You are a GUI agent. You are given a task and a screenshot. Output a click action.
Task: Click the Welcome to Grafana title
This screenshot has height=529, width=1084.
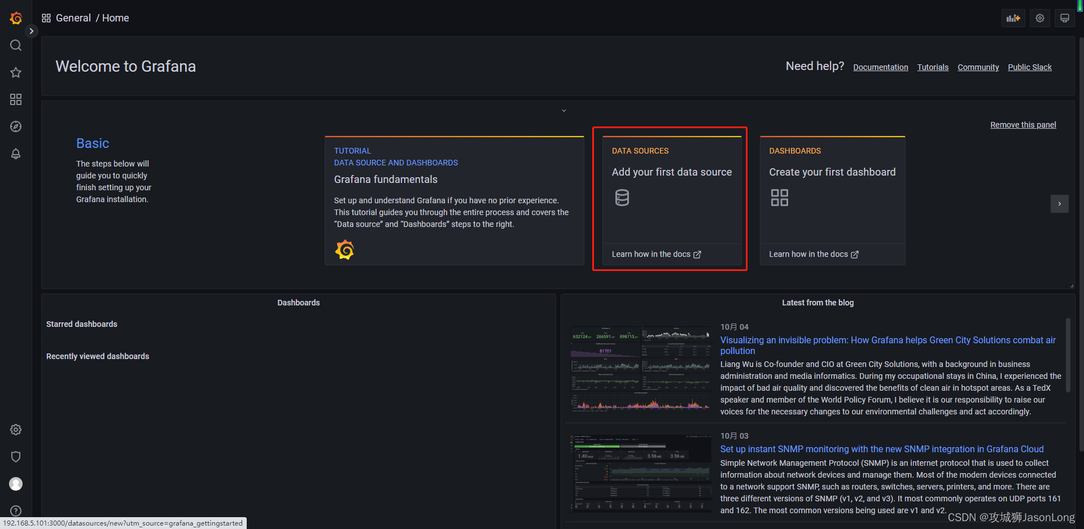coord(125,67)
